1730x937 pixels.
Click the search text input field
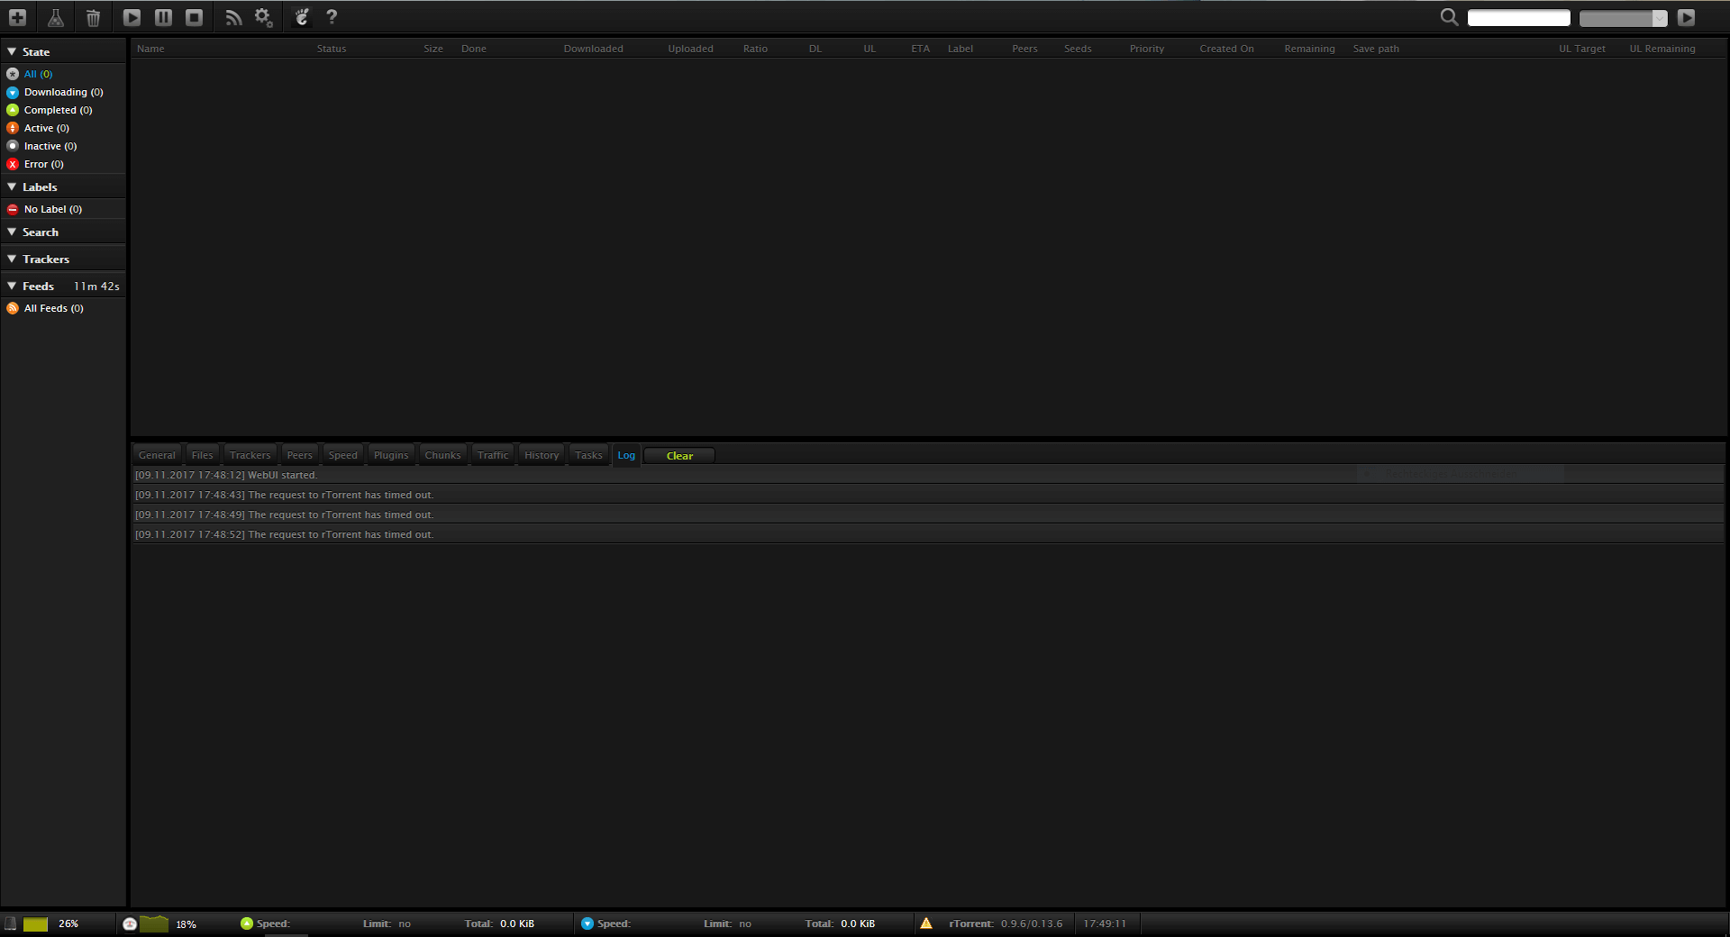point(1518,18)
